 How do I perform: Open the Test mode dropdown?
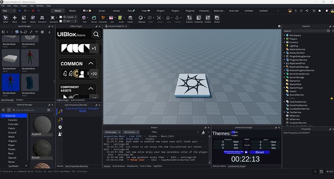click(x=9, y=11)
